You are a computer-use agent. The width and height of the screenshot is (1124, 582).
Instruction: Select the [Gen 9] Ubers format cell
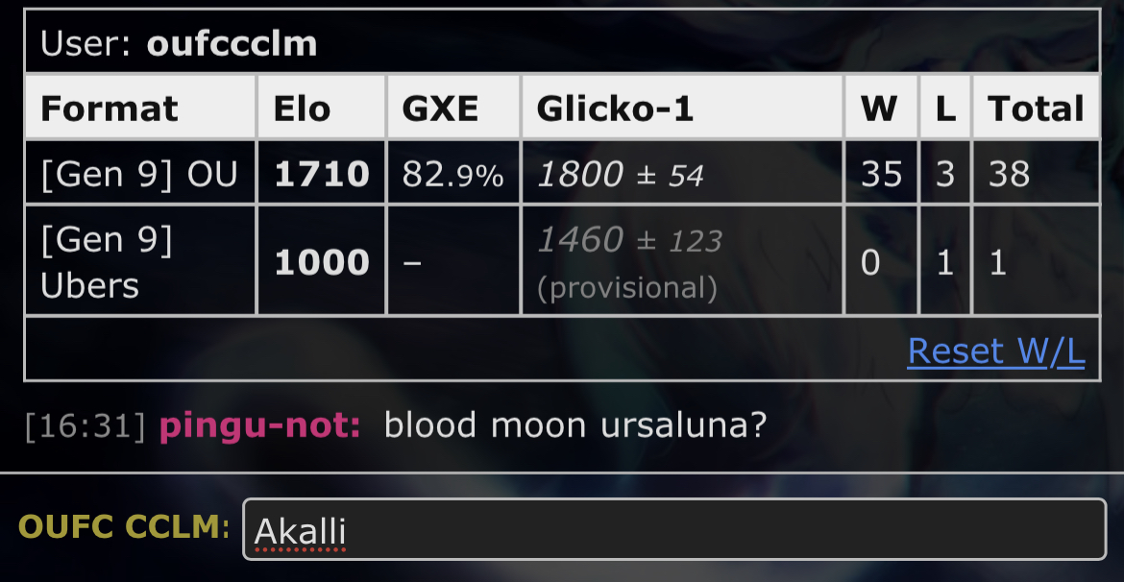click(x=108, y=261)
